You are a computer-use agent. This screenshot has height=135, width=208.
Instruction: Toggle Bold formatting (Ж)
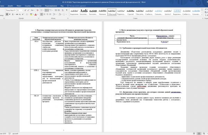[x=7, y=14]
